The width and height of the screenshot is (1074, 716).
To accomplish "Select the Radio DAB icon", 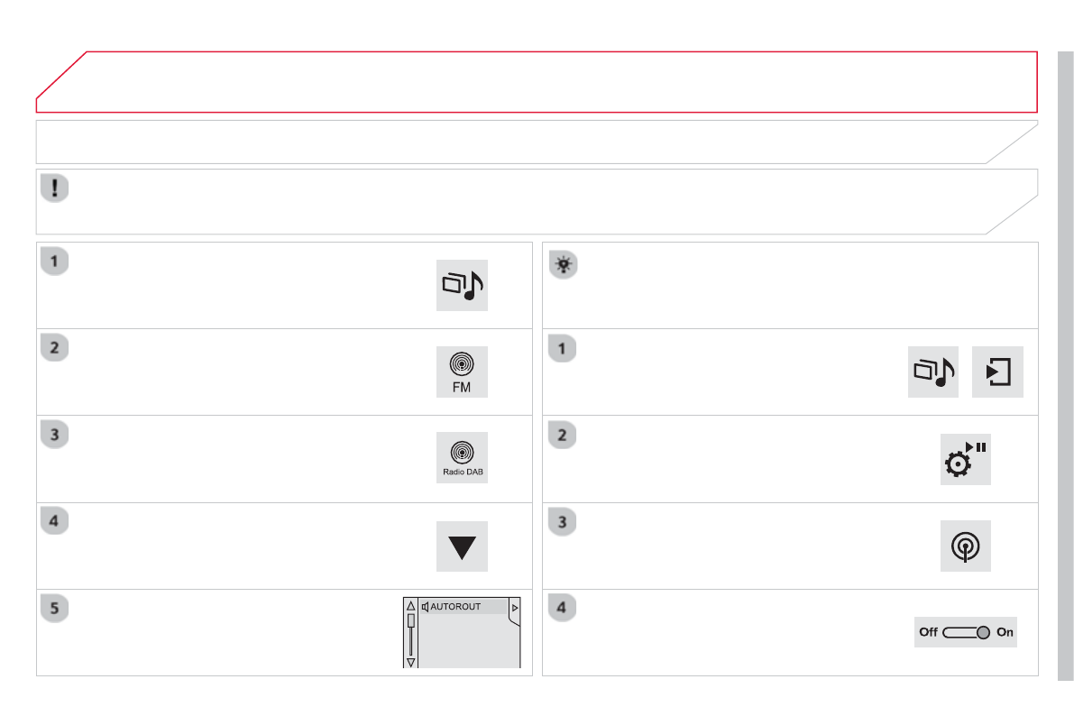I will click(x=462, y=458).
